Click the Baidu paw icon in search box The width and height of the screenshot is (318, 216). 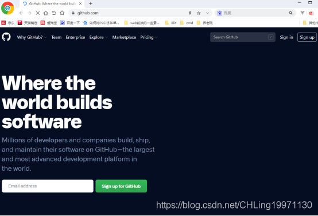(x=220, y=13)
